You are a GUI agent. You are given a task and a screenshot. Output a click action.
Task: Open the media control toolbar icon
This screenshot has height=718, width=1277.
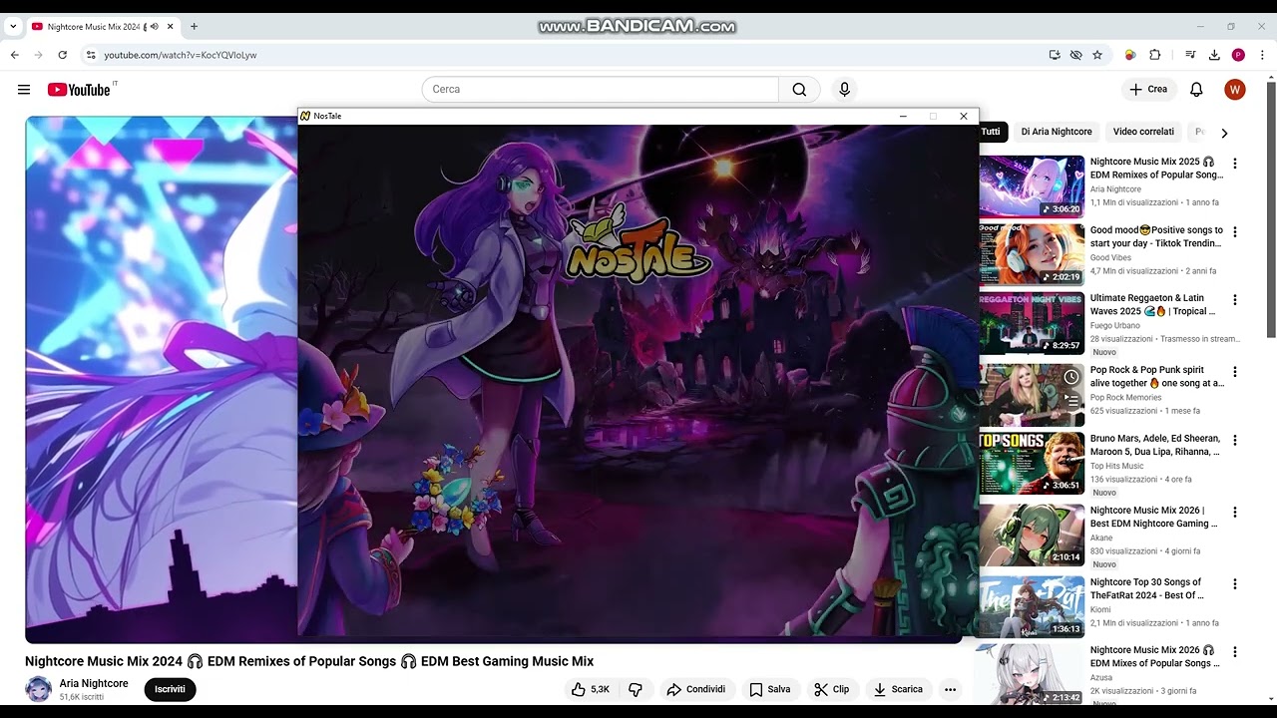click(x=1190, y=55)
